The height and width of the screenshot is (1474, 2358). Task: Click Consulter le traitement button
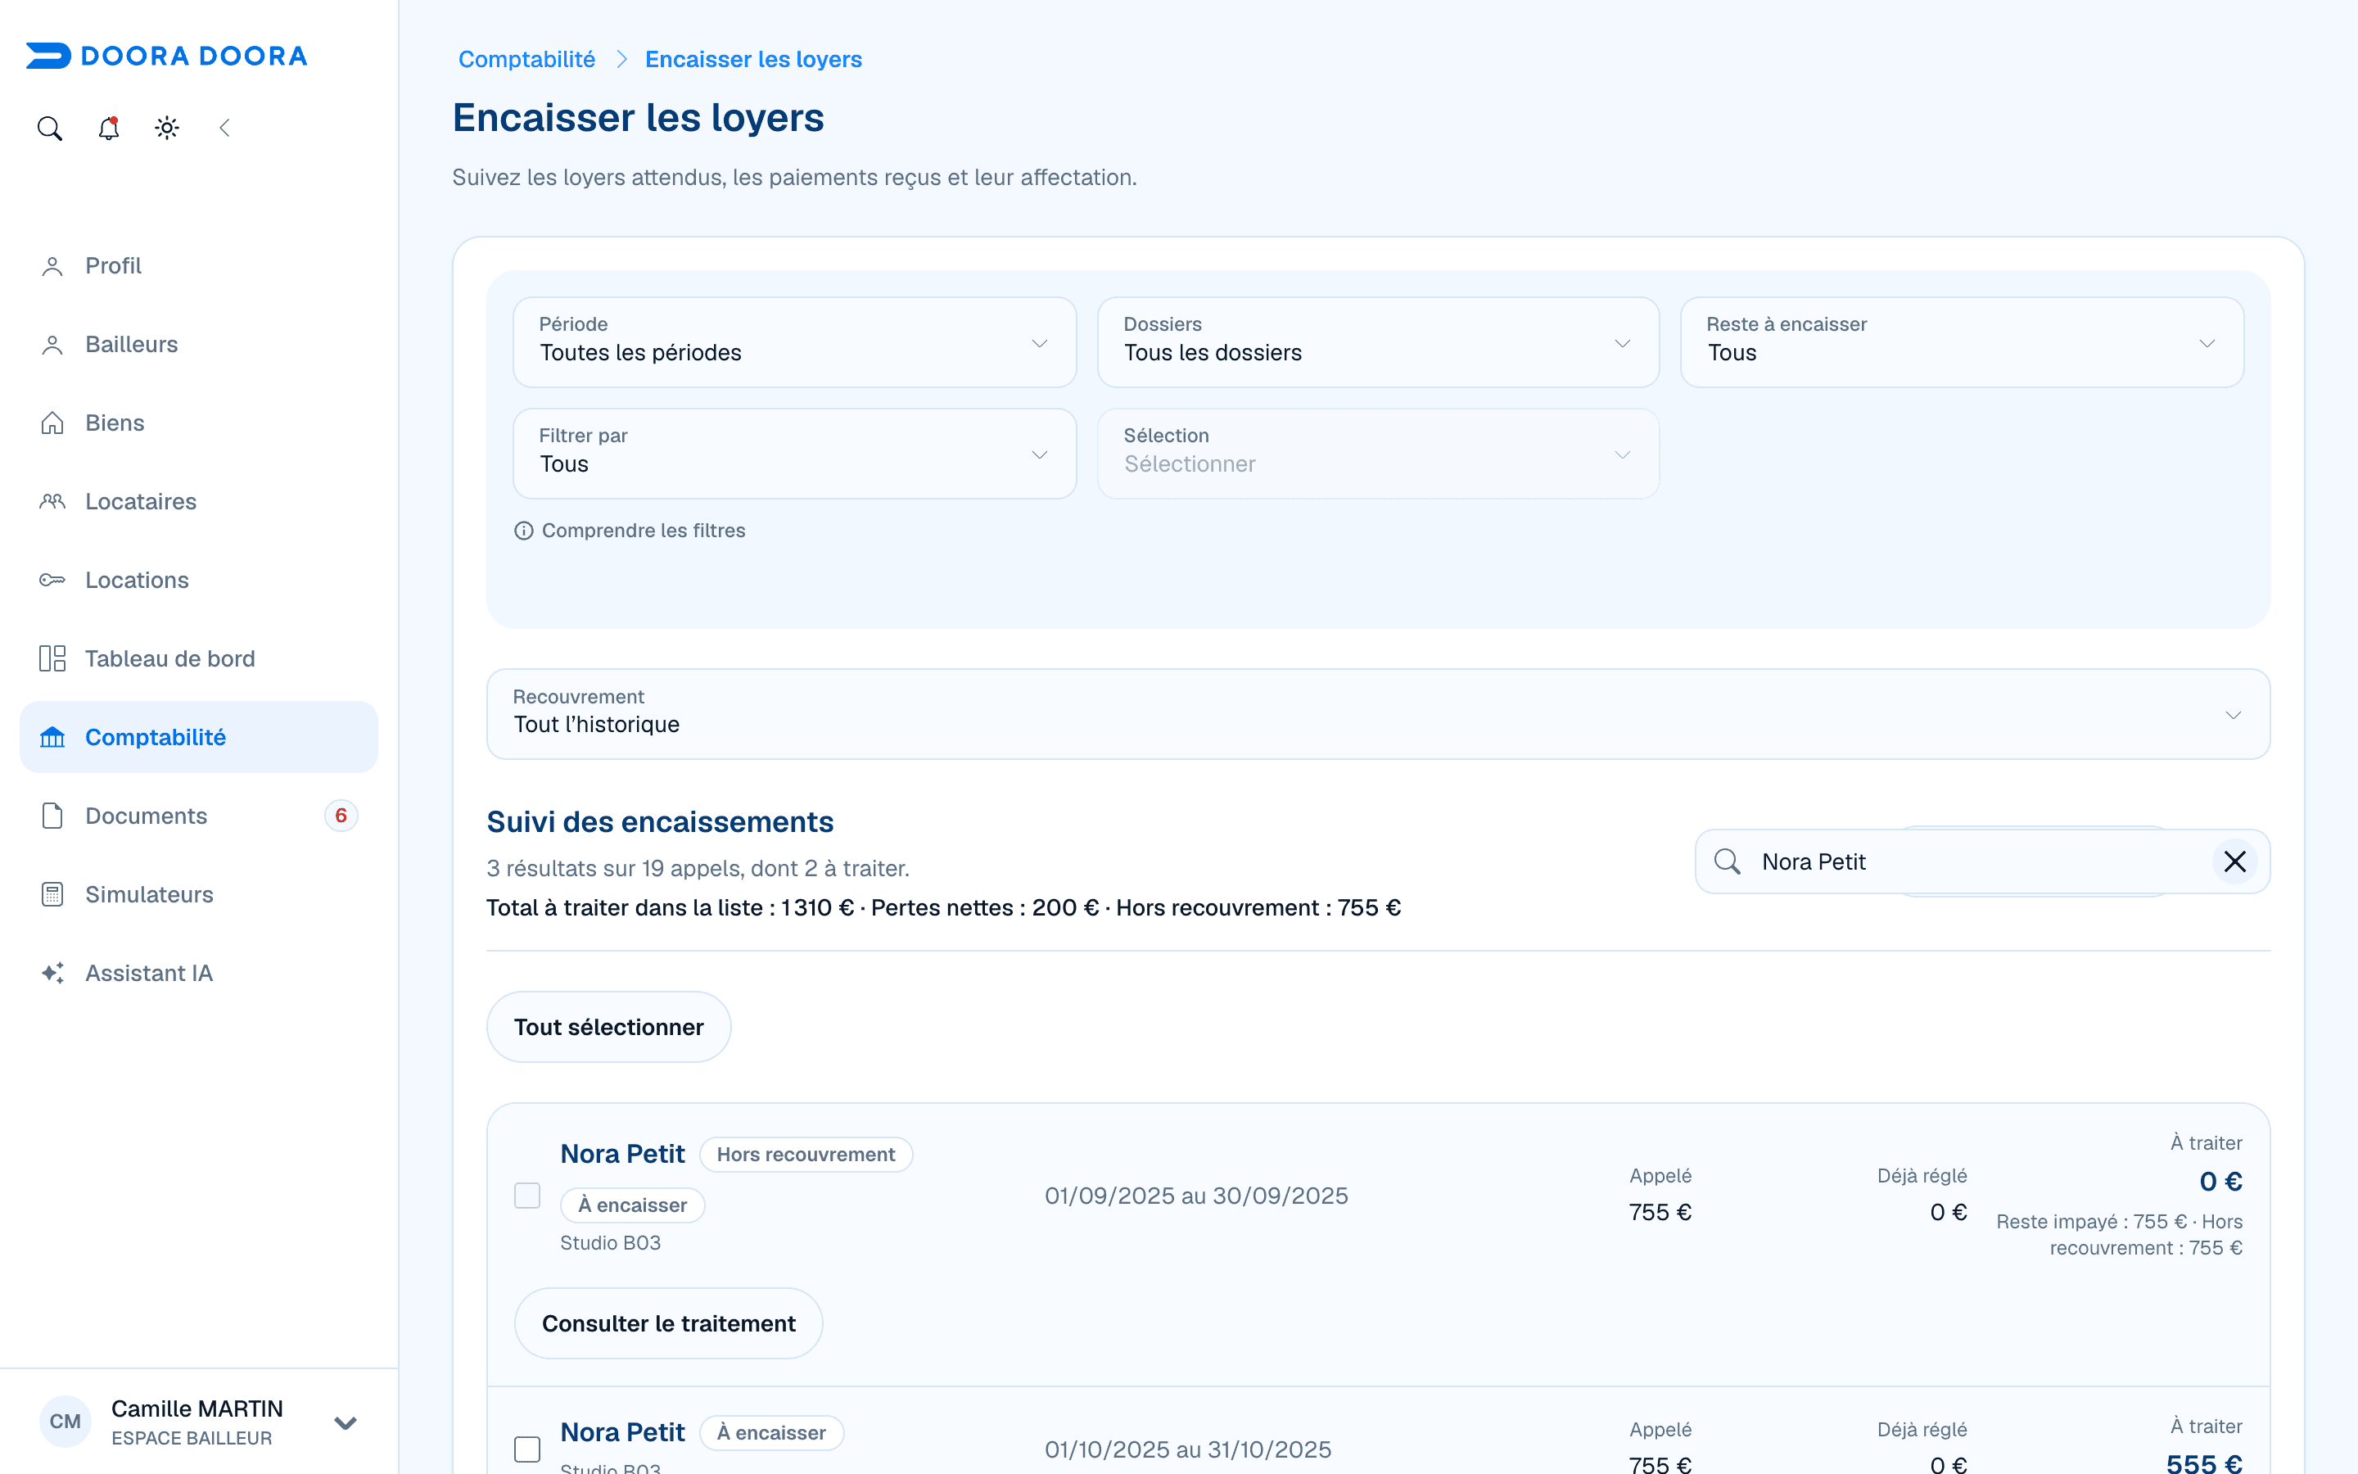point(668,1323)
